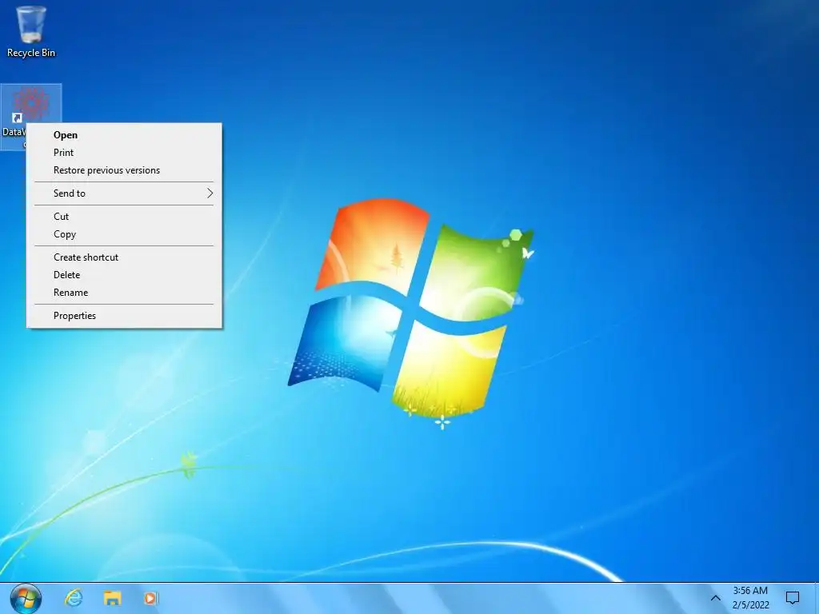Open the notification center icon

[793, 598]
